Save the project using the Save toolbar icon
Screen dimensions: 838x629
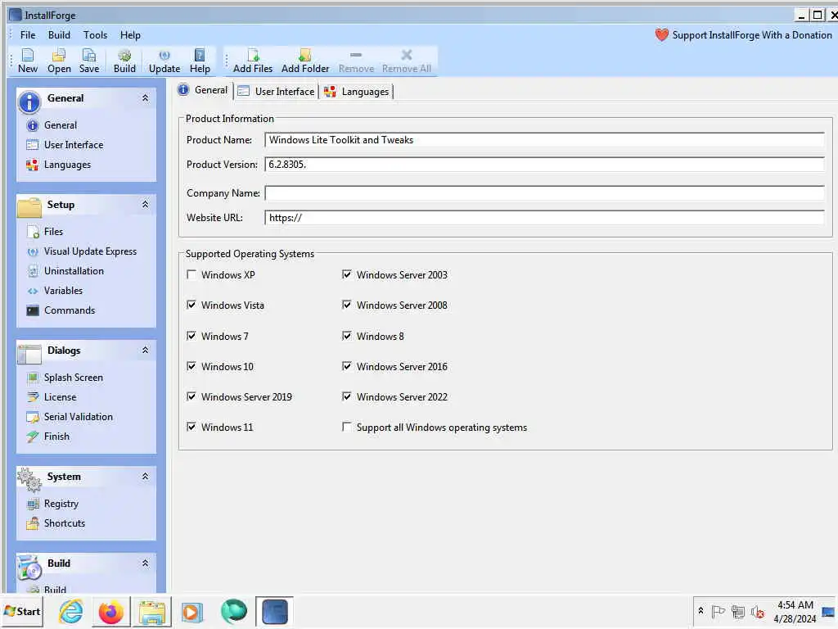tap(89, 61)
